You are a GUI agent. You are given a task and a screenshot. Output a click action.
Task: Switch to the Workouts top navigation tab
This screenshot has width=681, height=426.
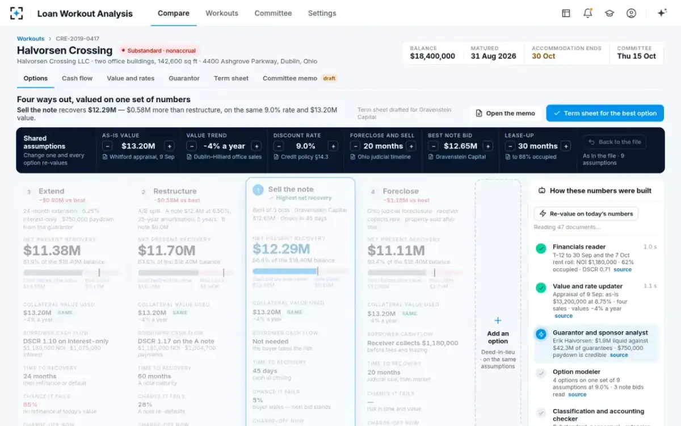coord(222,13)
